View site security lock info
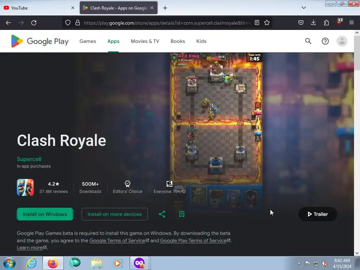 (x=78, y=23)
